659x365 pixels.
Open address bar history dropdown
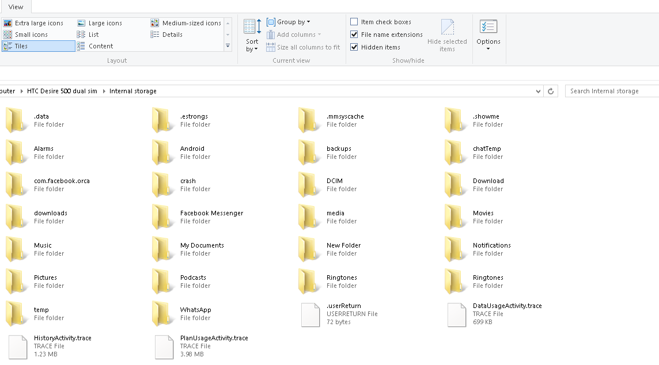click(538, 91)
